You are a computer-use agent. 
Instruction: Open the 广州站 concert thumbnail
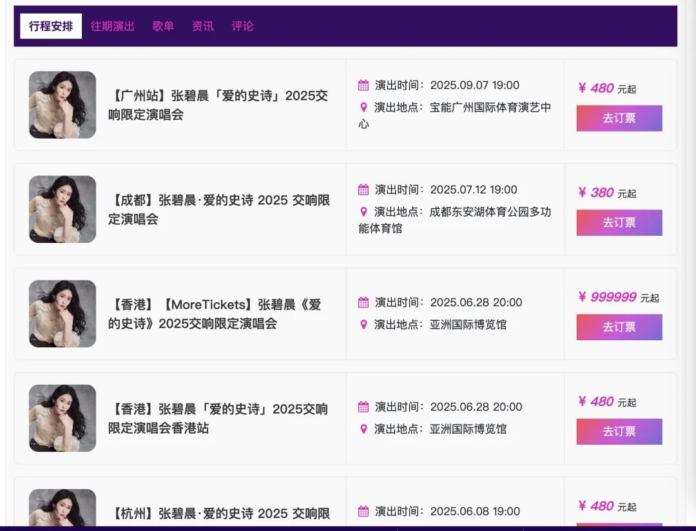pyautogui.click(x=63, y=105)
